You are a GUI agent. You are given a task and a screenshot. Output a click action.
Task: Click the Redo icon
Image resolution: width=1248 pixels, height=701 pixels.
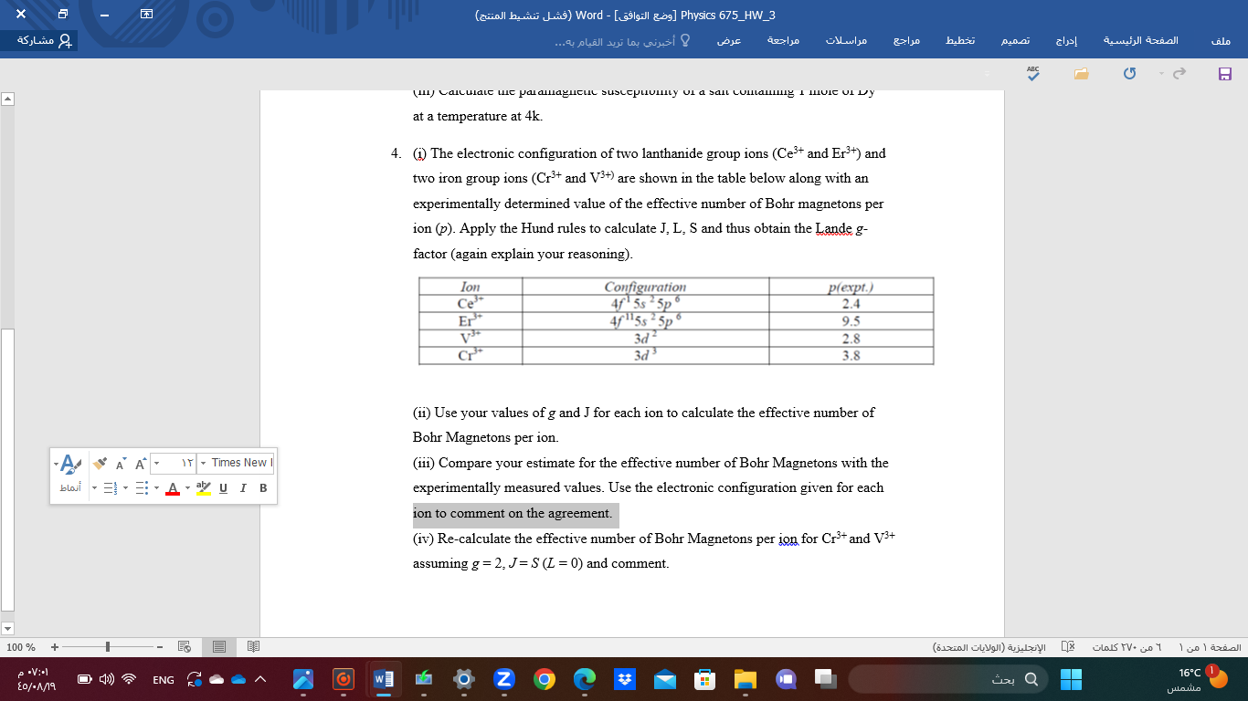click(1178, 74)
